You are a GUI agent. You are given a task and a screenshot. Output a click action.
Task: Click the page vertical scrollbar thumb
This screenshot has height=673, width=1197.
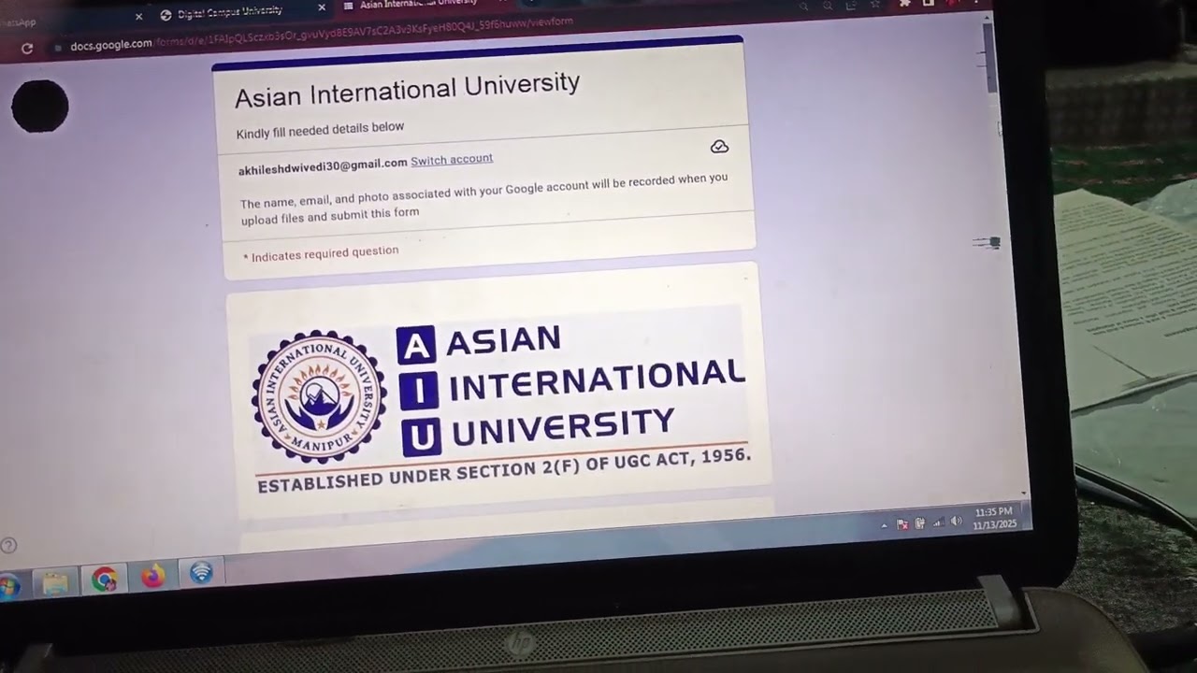coord(991,58)
